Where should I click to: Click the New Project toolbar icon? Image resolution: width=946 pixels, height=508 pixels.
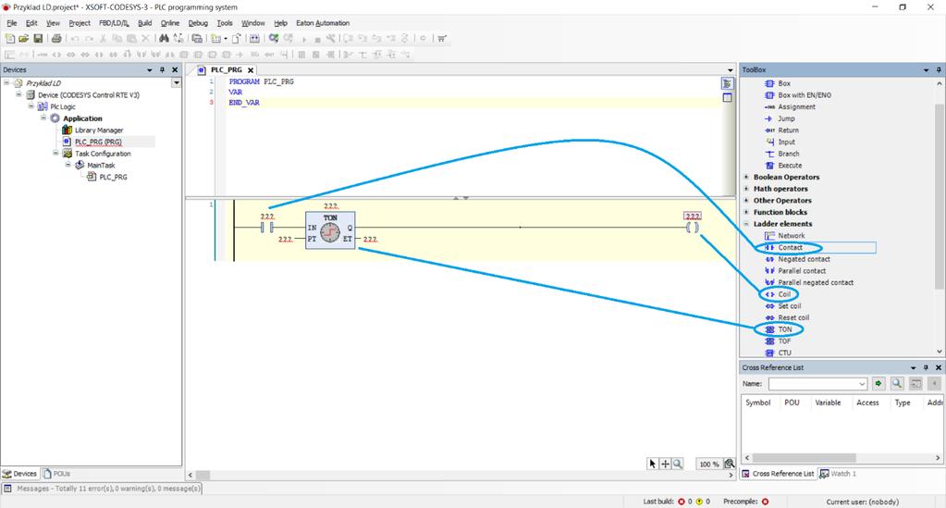click(9, 39)
